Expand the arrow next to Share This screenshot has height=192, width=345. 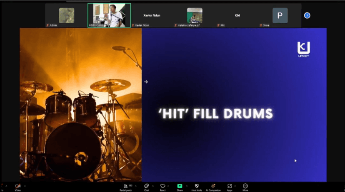coord(186,186)
